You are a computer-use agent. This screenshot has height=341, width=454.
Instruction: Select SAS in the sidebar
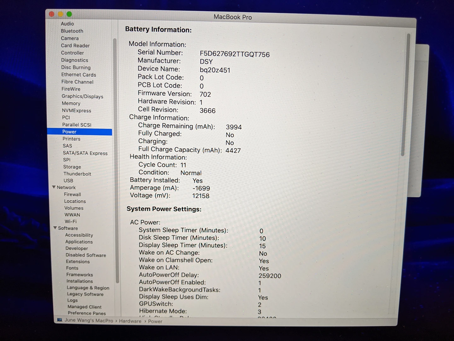[x=67, y=146]
